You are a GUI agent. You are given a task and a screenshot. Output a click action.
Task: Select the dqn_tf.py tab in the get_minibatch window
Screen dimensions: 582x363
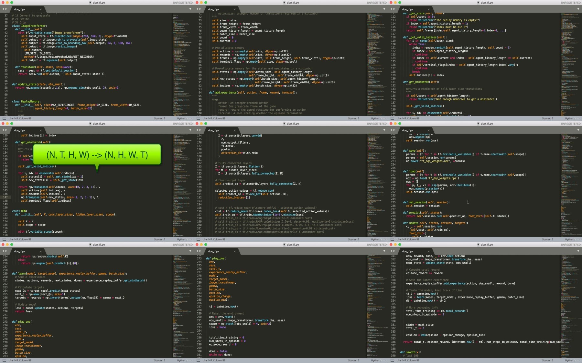tap(19, 130)
